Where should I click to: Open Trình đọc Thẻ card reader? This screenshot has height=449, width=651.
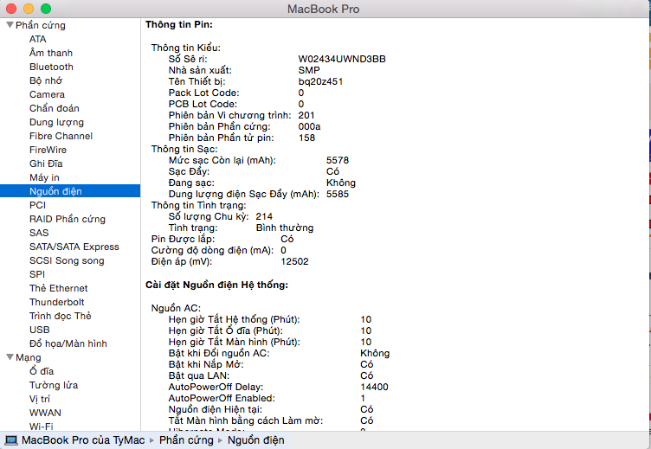click(x=61, y=316)
